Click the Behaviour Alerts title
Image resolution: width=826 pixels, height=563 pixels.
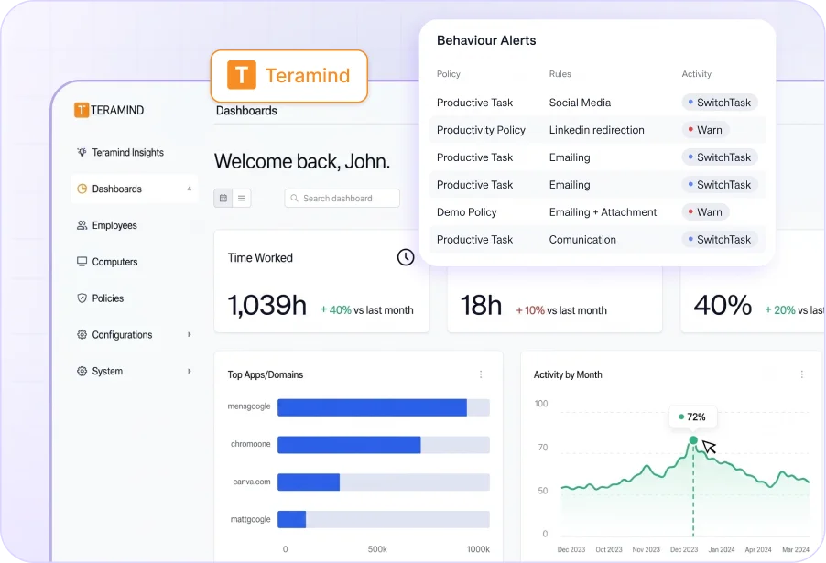(x=486, y=40)
